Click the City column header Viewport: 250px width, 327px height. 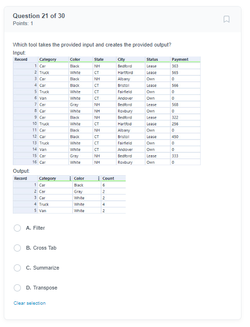[x=130, y=59]
